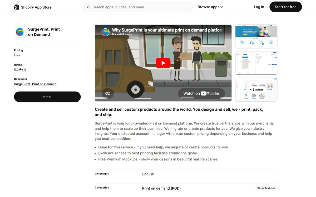The width and height of the screenshot is (316, 197).
Task: Click the 'Free' pricing value
Action: [17, 55]
